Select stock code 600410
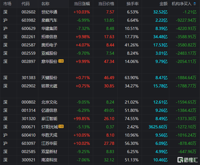Image resolution: width=200 pixels, height=165 pixels. click(x=28, y=135)
